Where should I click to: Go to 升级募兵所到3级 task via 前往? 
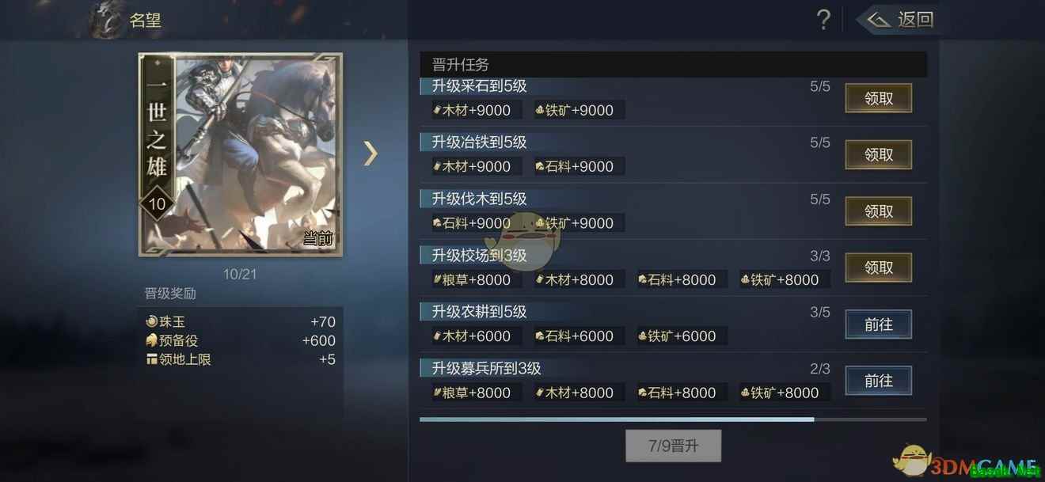(879, 381)
